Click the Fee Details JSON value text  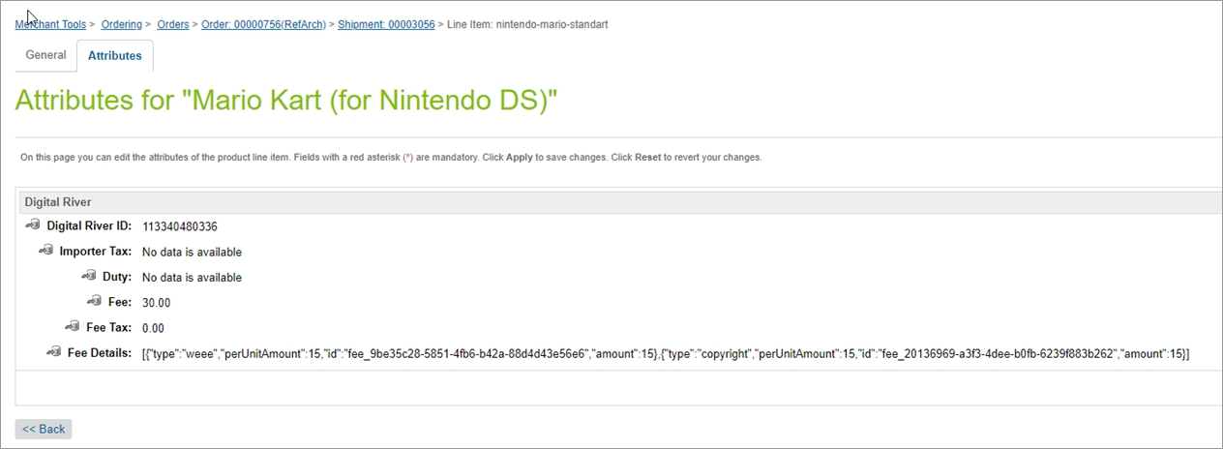pos(665,354)
